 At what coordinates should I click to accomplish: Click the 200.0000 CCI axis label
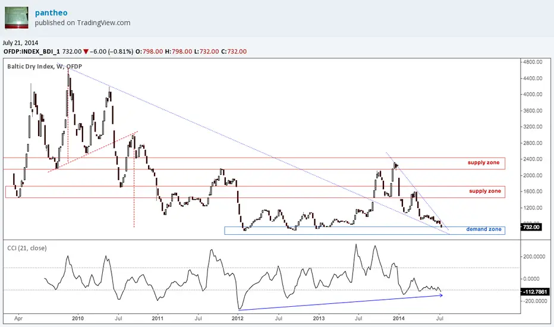(534, 257)
